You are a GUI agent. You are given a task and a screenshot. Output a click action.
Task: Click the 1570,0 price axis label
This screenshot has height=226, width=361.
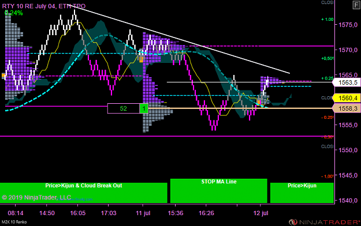[348, 50]
